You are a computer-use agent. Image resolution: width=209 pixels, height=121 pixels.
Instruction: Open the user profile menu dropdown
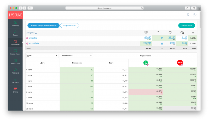195,15
